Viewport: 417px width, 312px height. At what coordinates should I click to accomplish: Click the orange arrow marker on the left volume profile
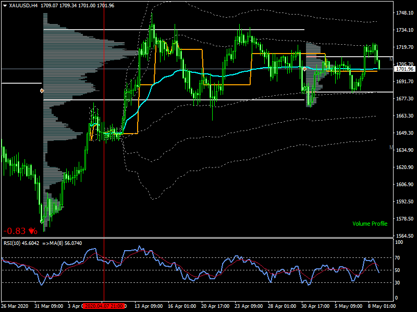click(42, 90)
